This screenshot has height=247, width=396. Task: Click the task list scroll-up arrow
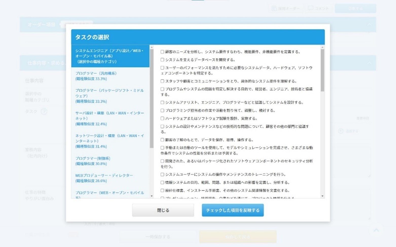322,47
